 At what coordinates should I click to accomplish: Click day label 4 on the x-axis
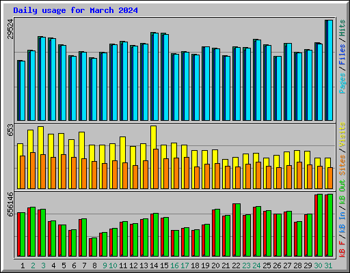point(53,265)
